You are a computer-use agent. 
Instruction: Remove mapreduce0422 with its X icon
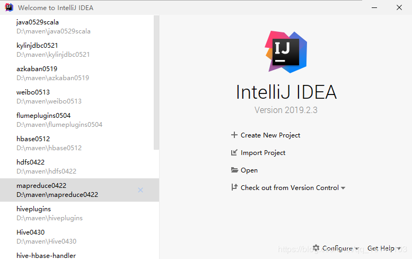click(141, 190)
